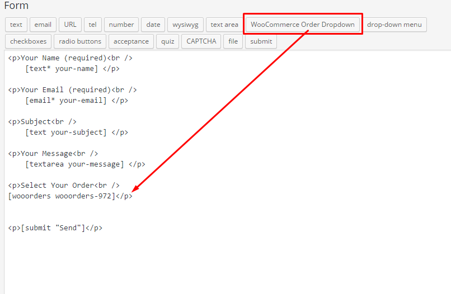451x294 pixels.
Task: Click the wooorders-972 shortcode line in editor
Action: coord(62,196)
